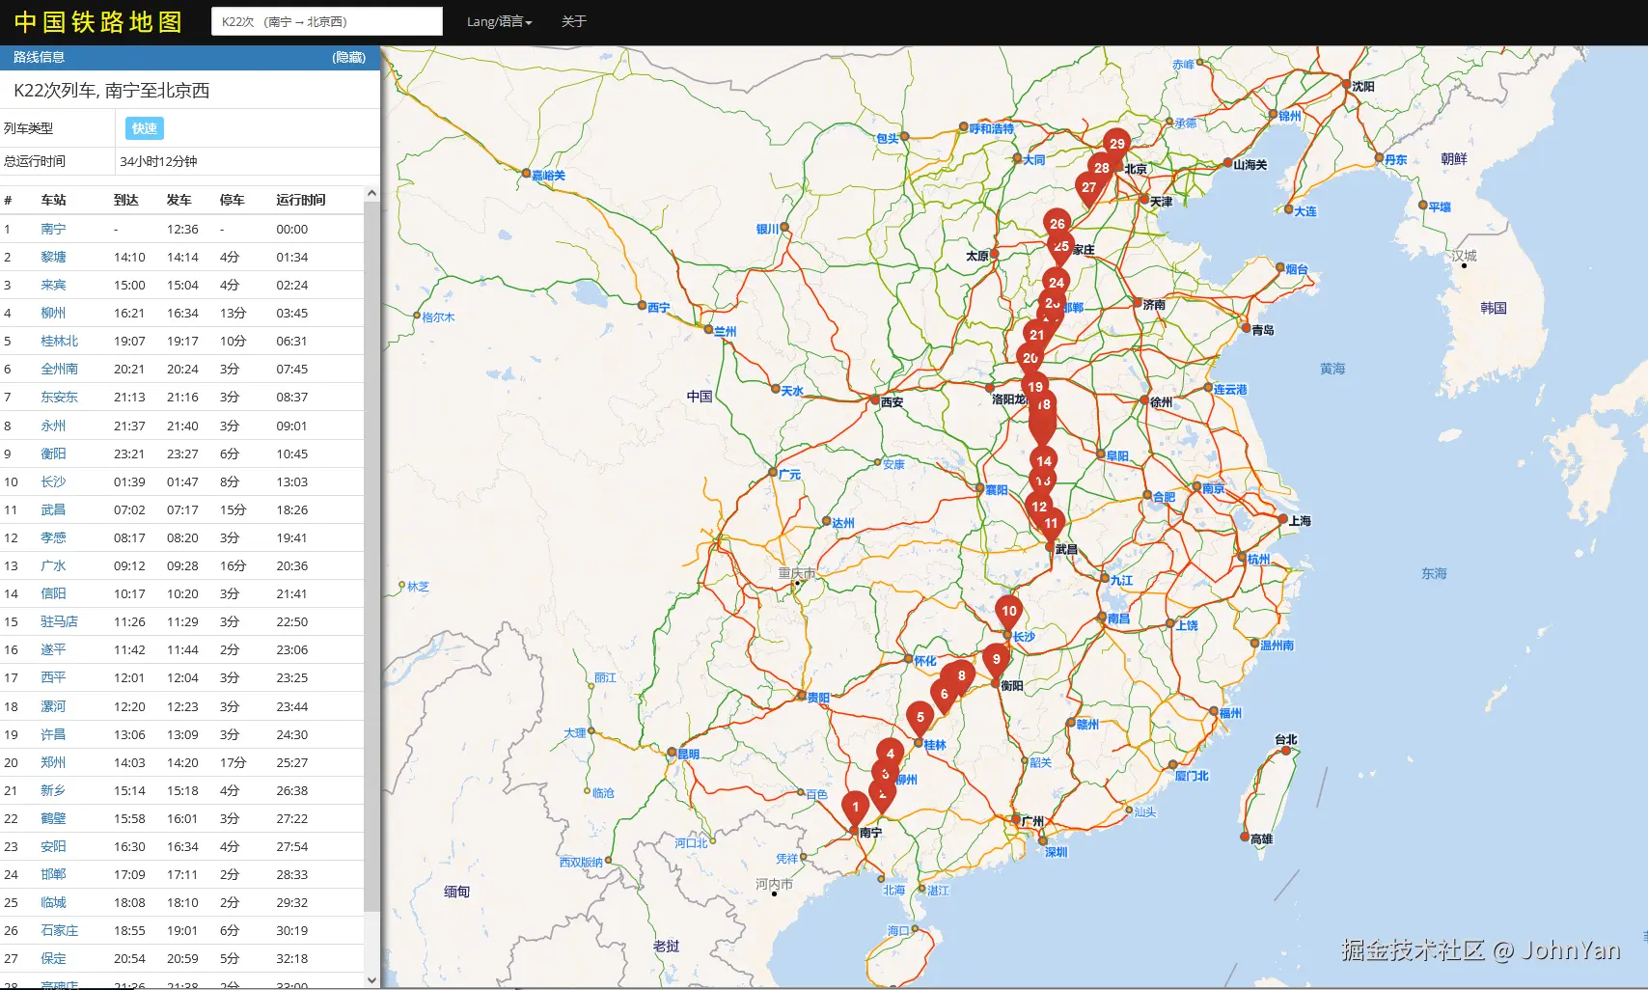Click map marker number 9 near 衡阳

(997, 661)
